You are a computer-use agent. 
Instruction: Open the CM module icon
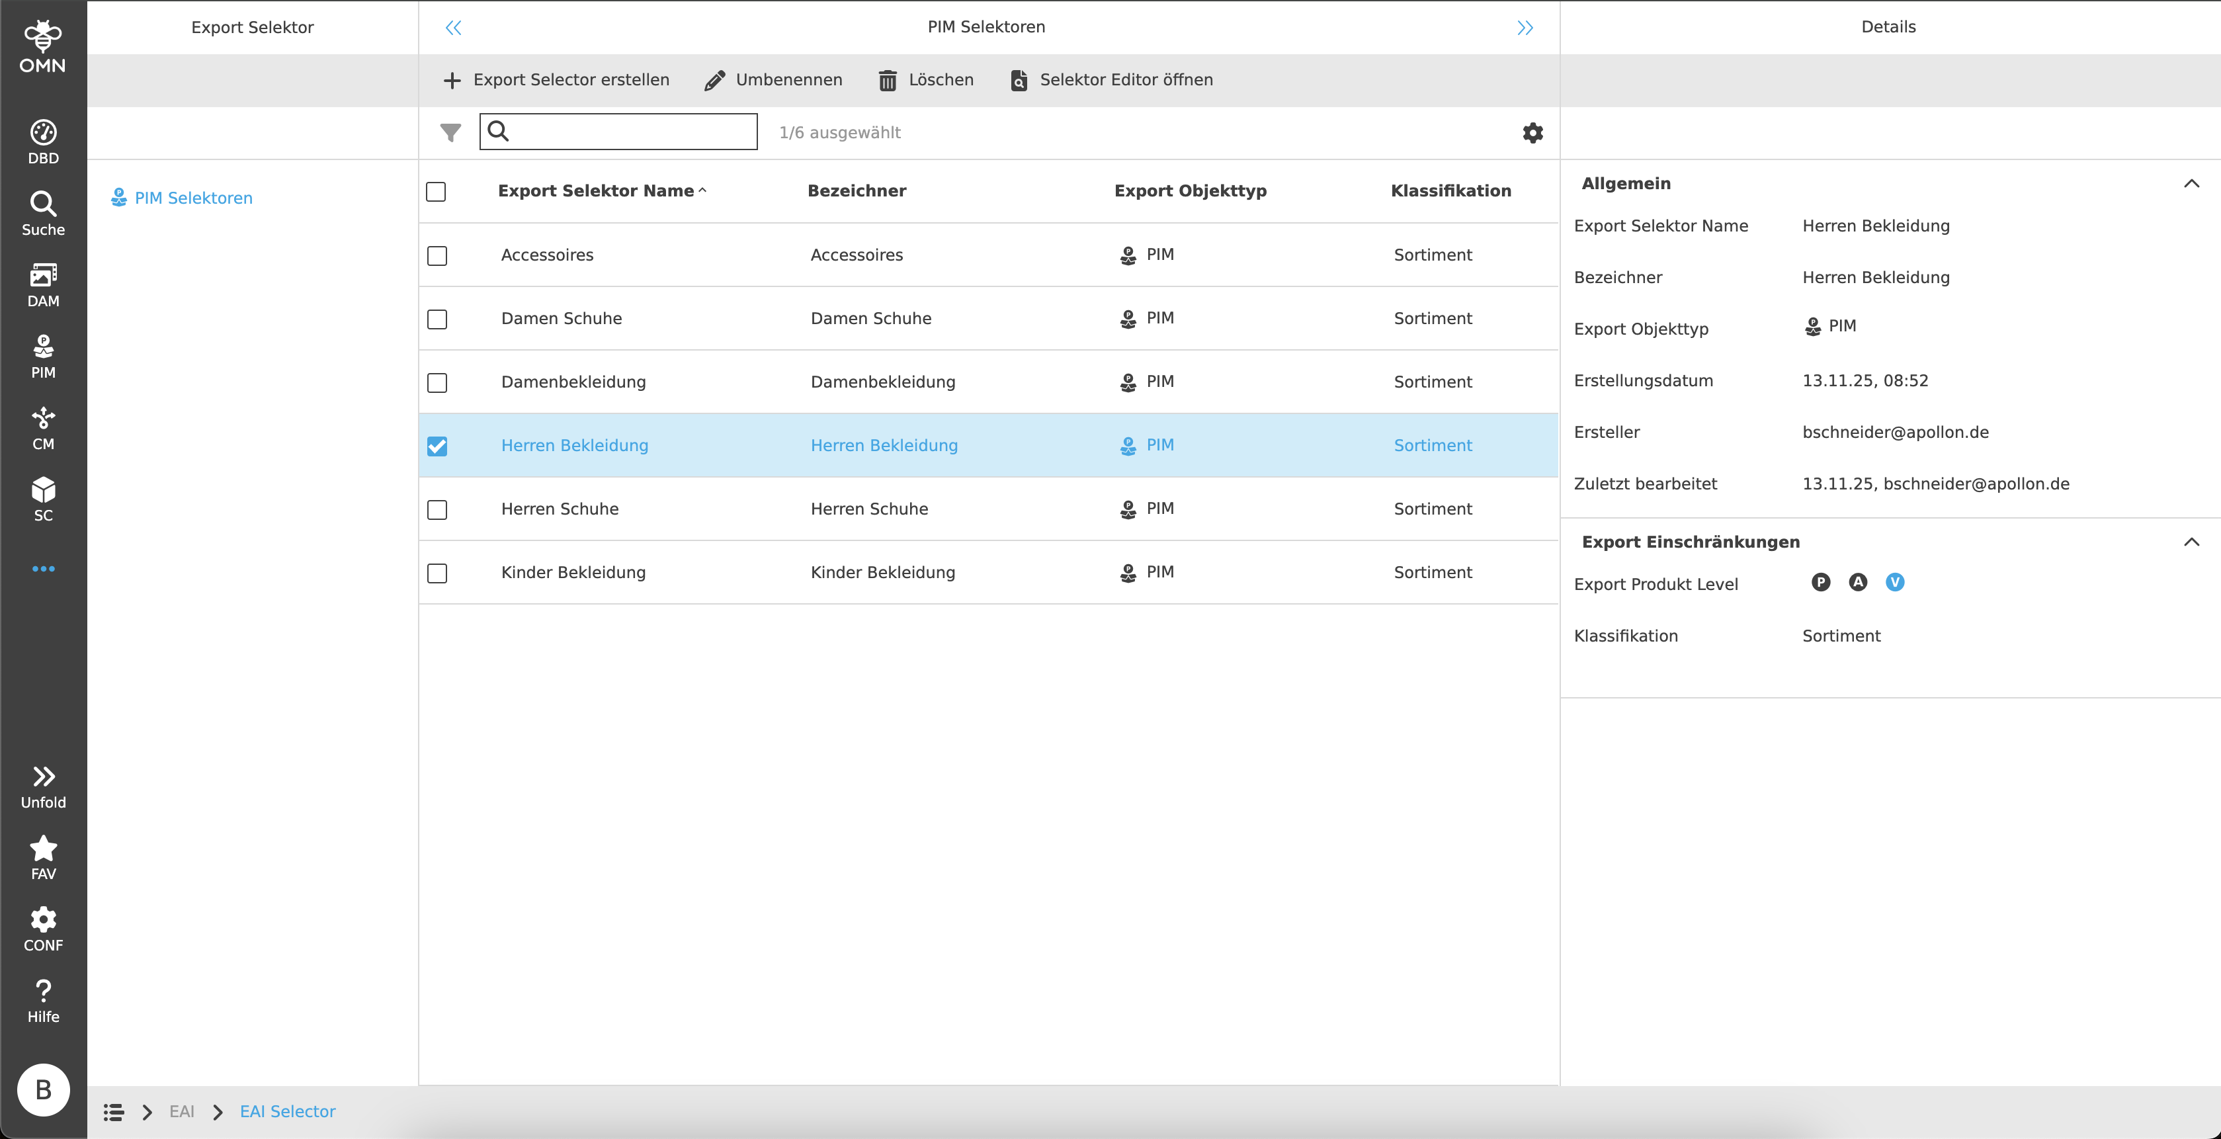(43, 428)
